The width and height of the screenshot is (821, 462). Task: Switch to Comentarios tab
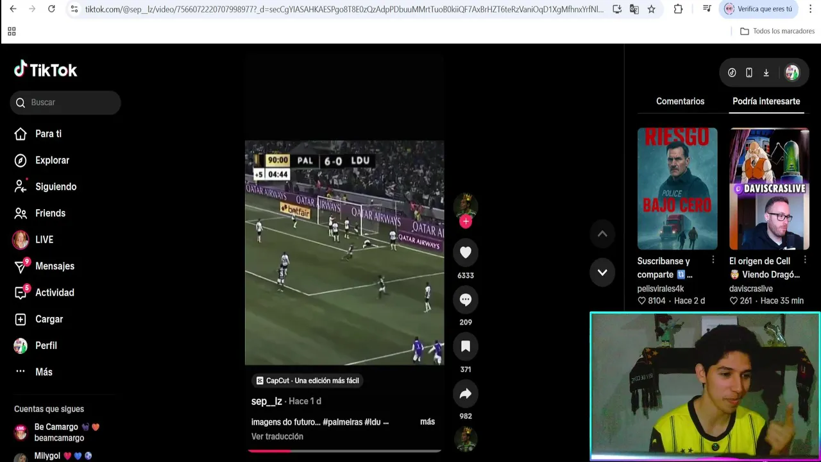680,101
